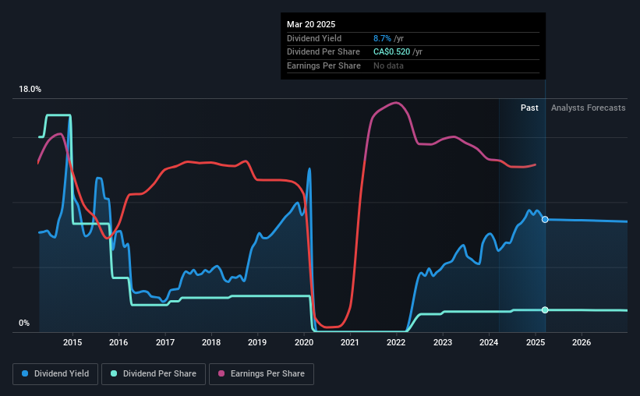Select the teal dividend per share marker point
Viewport: 640px width, 396px height.
tap(545, 309)
